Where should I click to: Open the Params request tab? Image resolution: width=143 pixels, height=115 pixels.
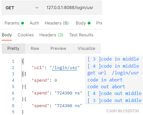point(12,23)
